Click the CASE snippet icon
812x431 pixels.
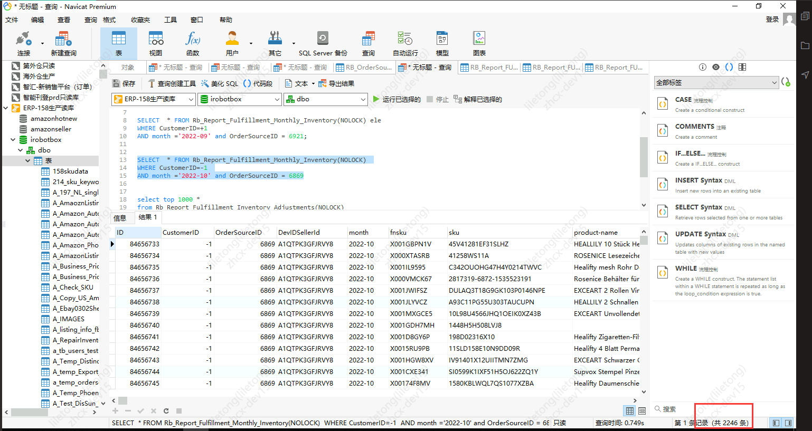coord(663,103)
